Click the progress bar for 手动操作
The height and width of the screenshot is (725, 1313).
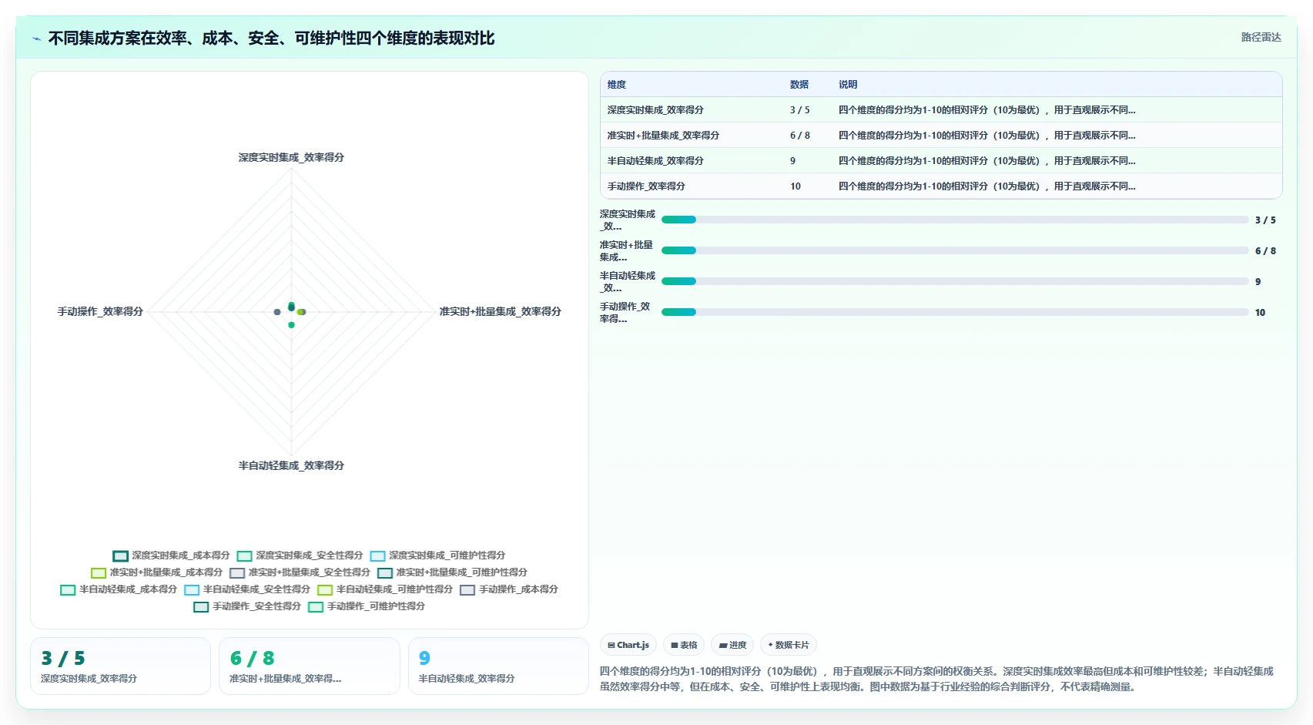pos(955,312)
